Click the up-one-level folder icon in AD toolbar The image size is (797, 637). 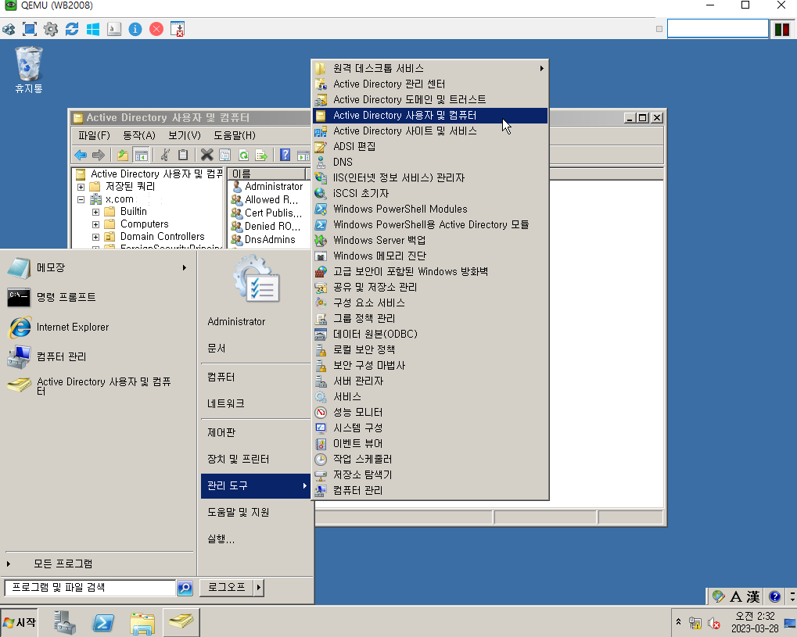[123, 155]
